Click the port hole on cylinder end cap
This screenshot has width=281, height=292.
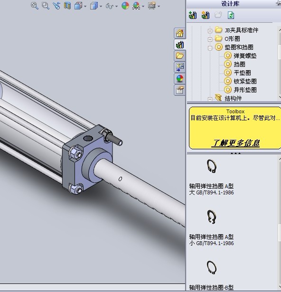88,138
